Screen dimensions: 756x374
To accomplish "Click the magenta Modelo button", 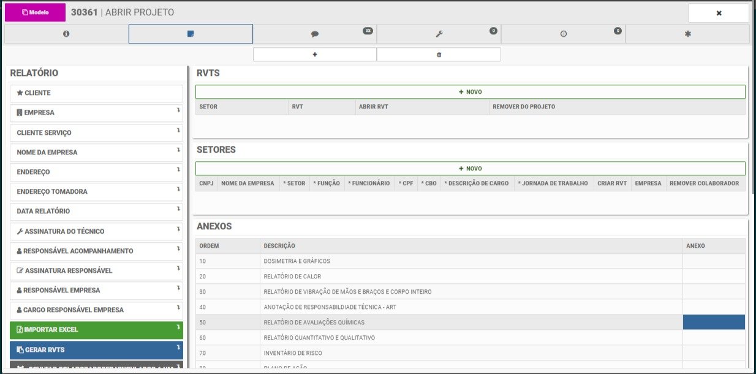I will pyautogui.click(x=35, y=12).
